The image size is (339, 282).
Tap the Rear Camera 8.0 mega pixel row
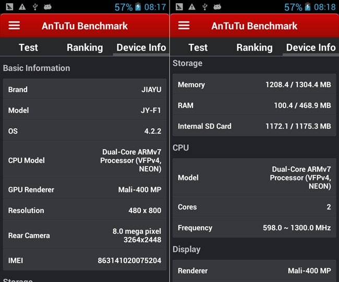tap(84, 235)
